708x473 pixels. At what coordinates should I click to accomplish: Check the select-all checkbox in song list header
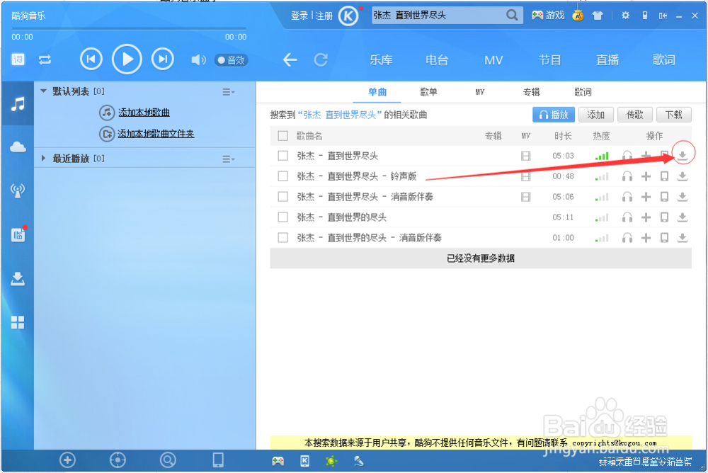[x=282, y=135]
